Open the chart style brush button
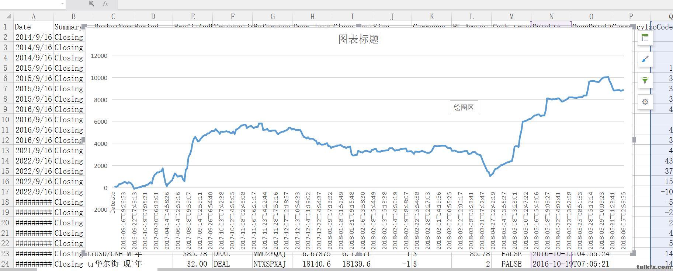 tap(645, 59)
